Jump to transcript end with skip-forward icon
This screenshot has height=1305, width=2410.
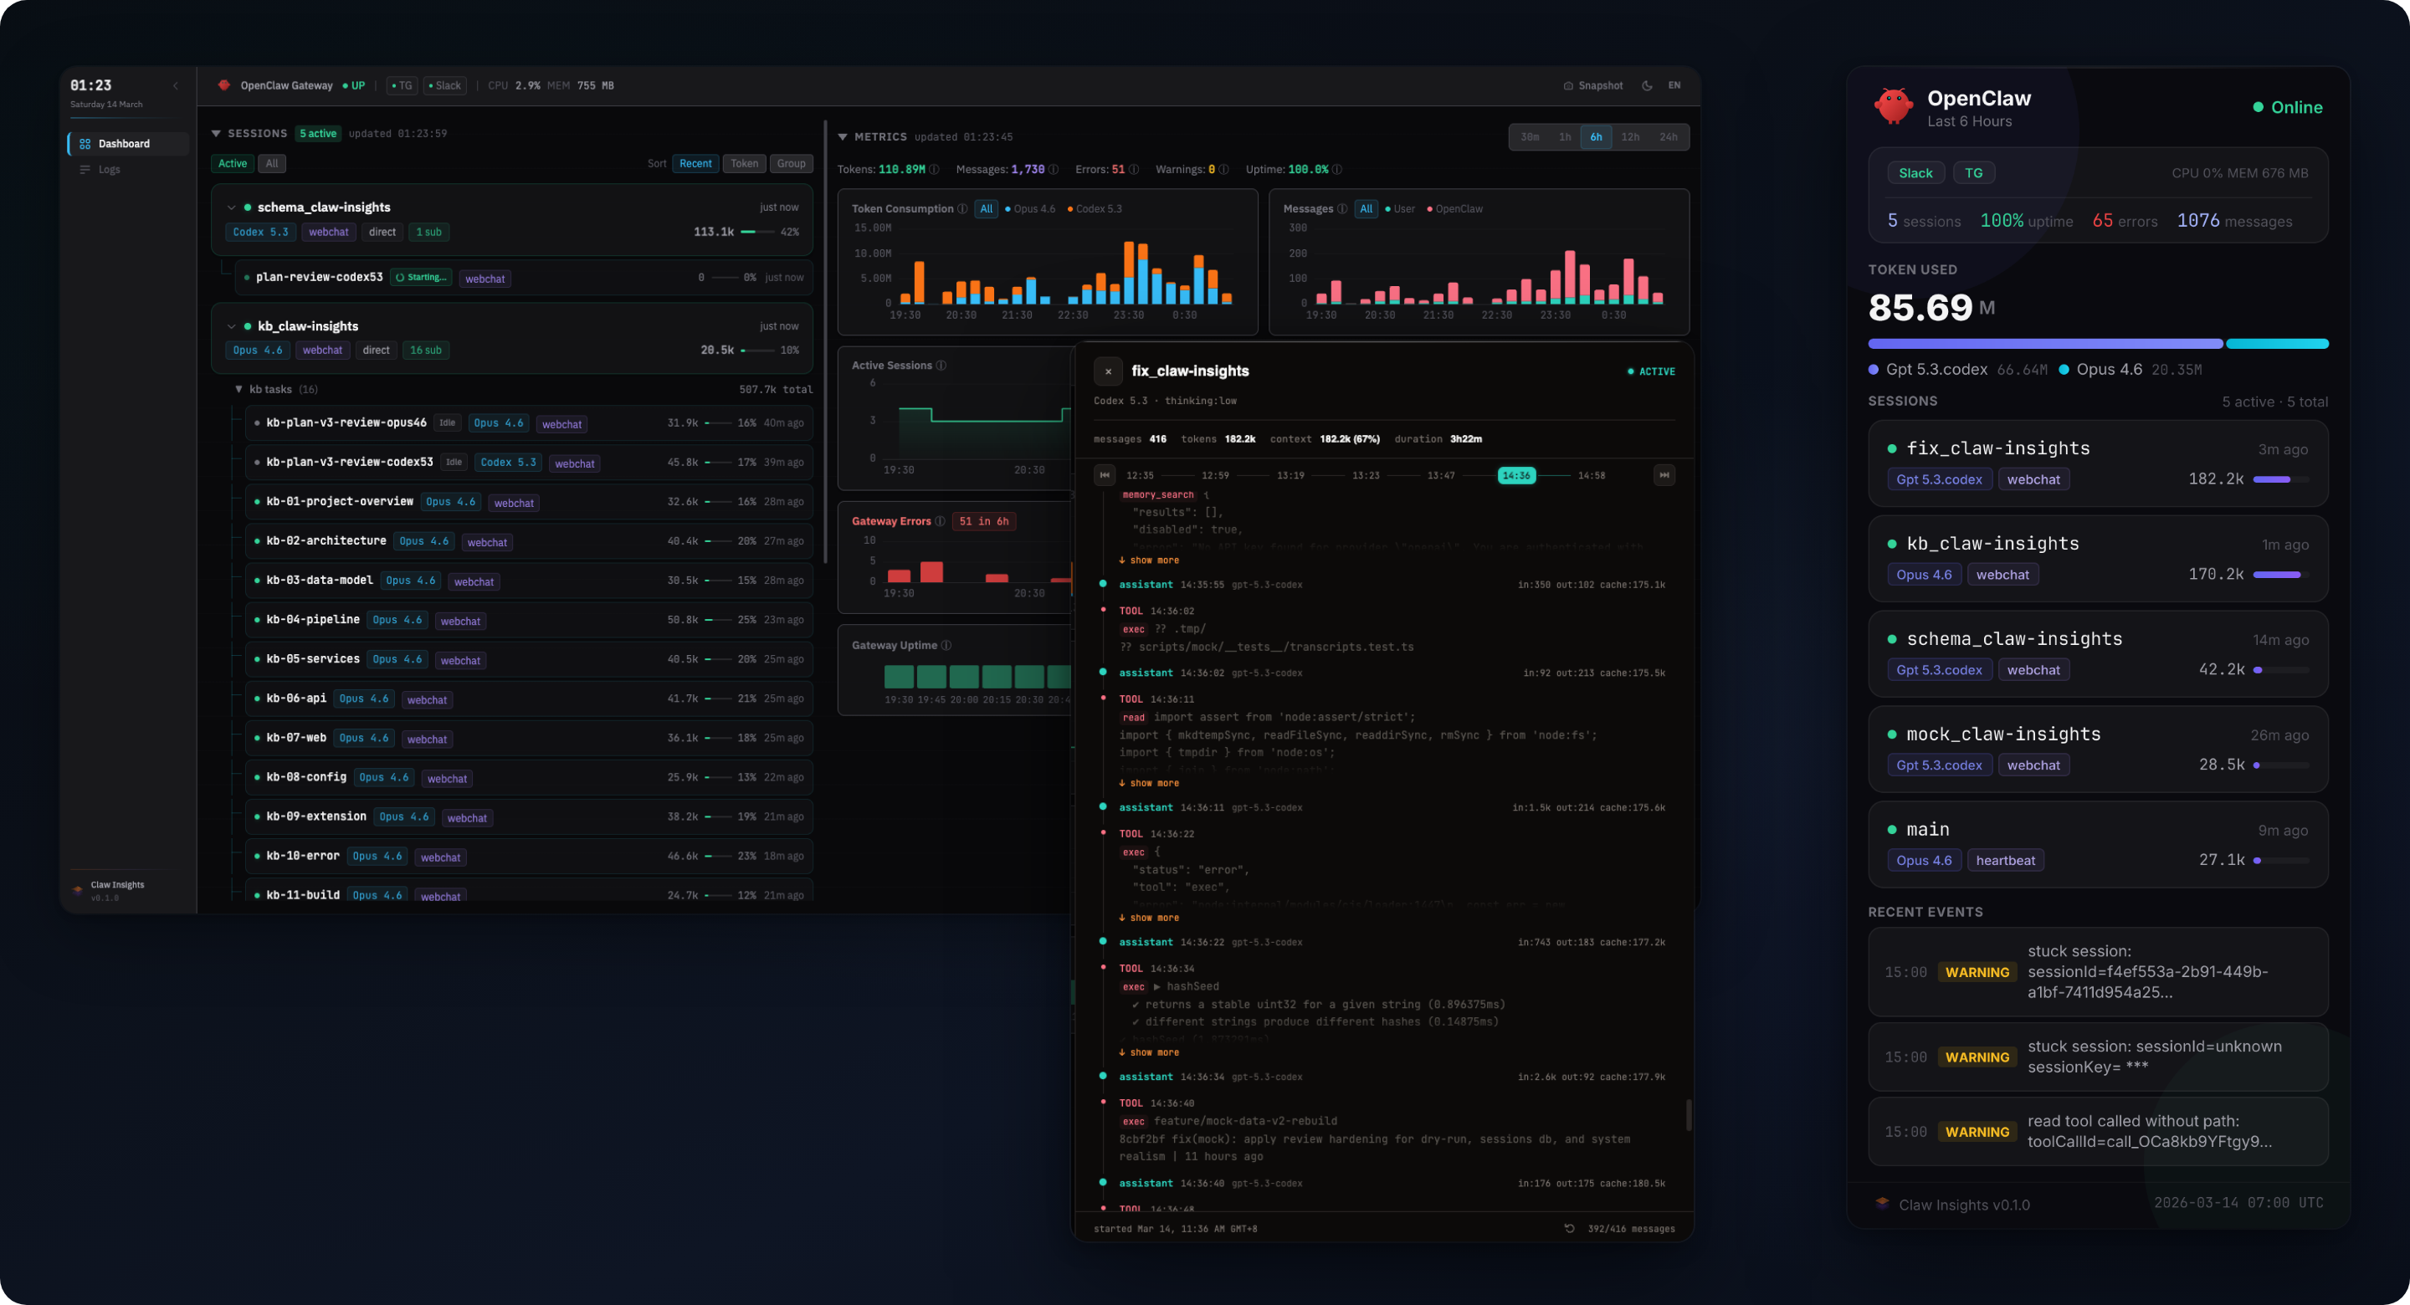click(1664, 475)
